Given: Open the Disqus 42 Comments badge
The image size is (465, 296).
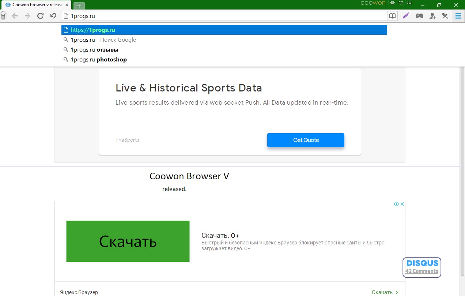Looking at the screenshot, I should (x=422, y=267).
